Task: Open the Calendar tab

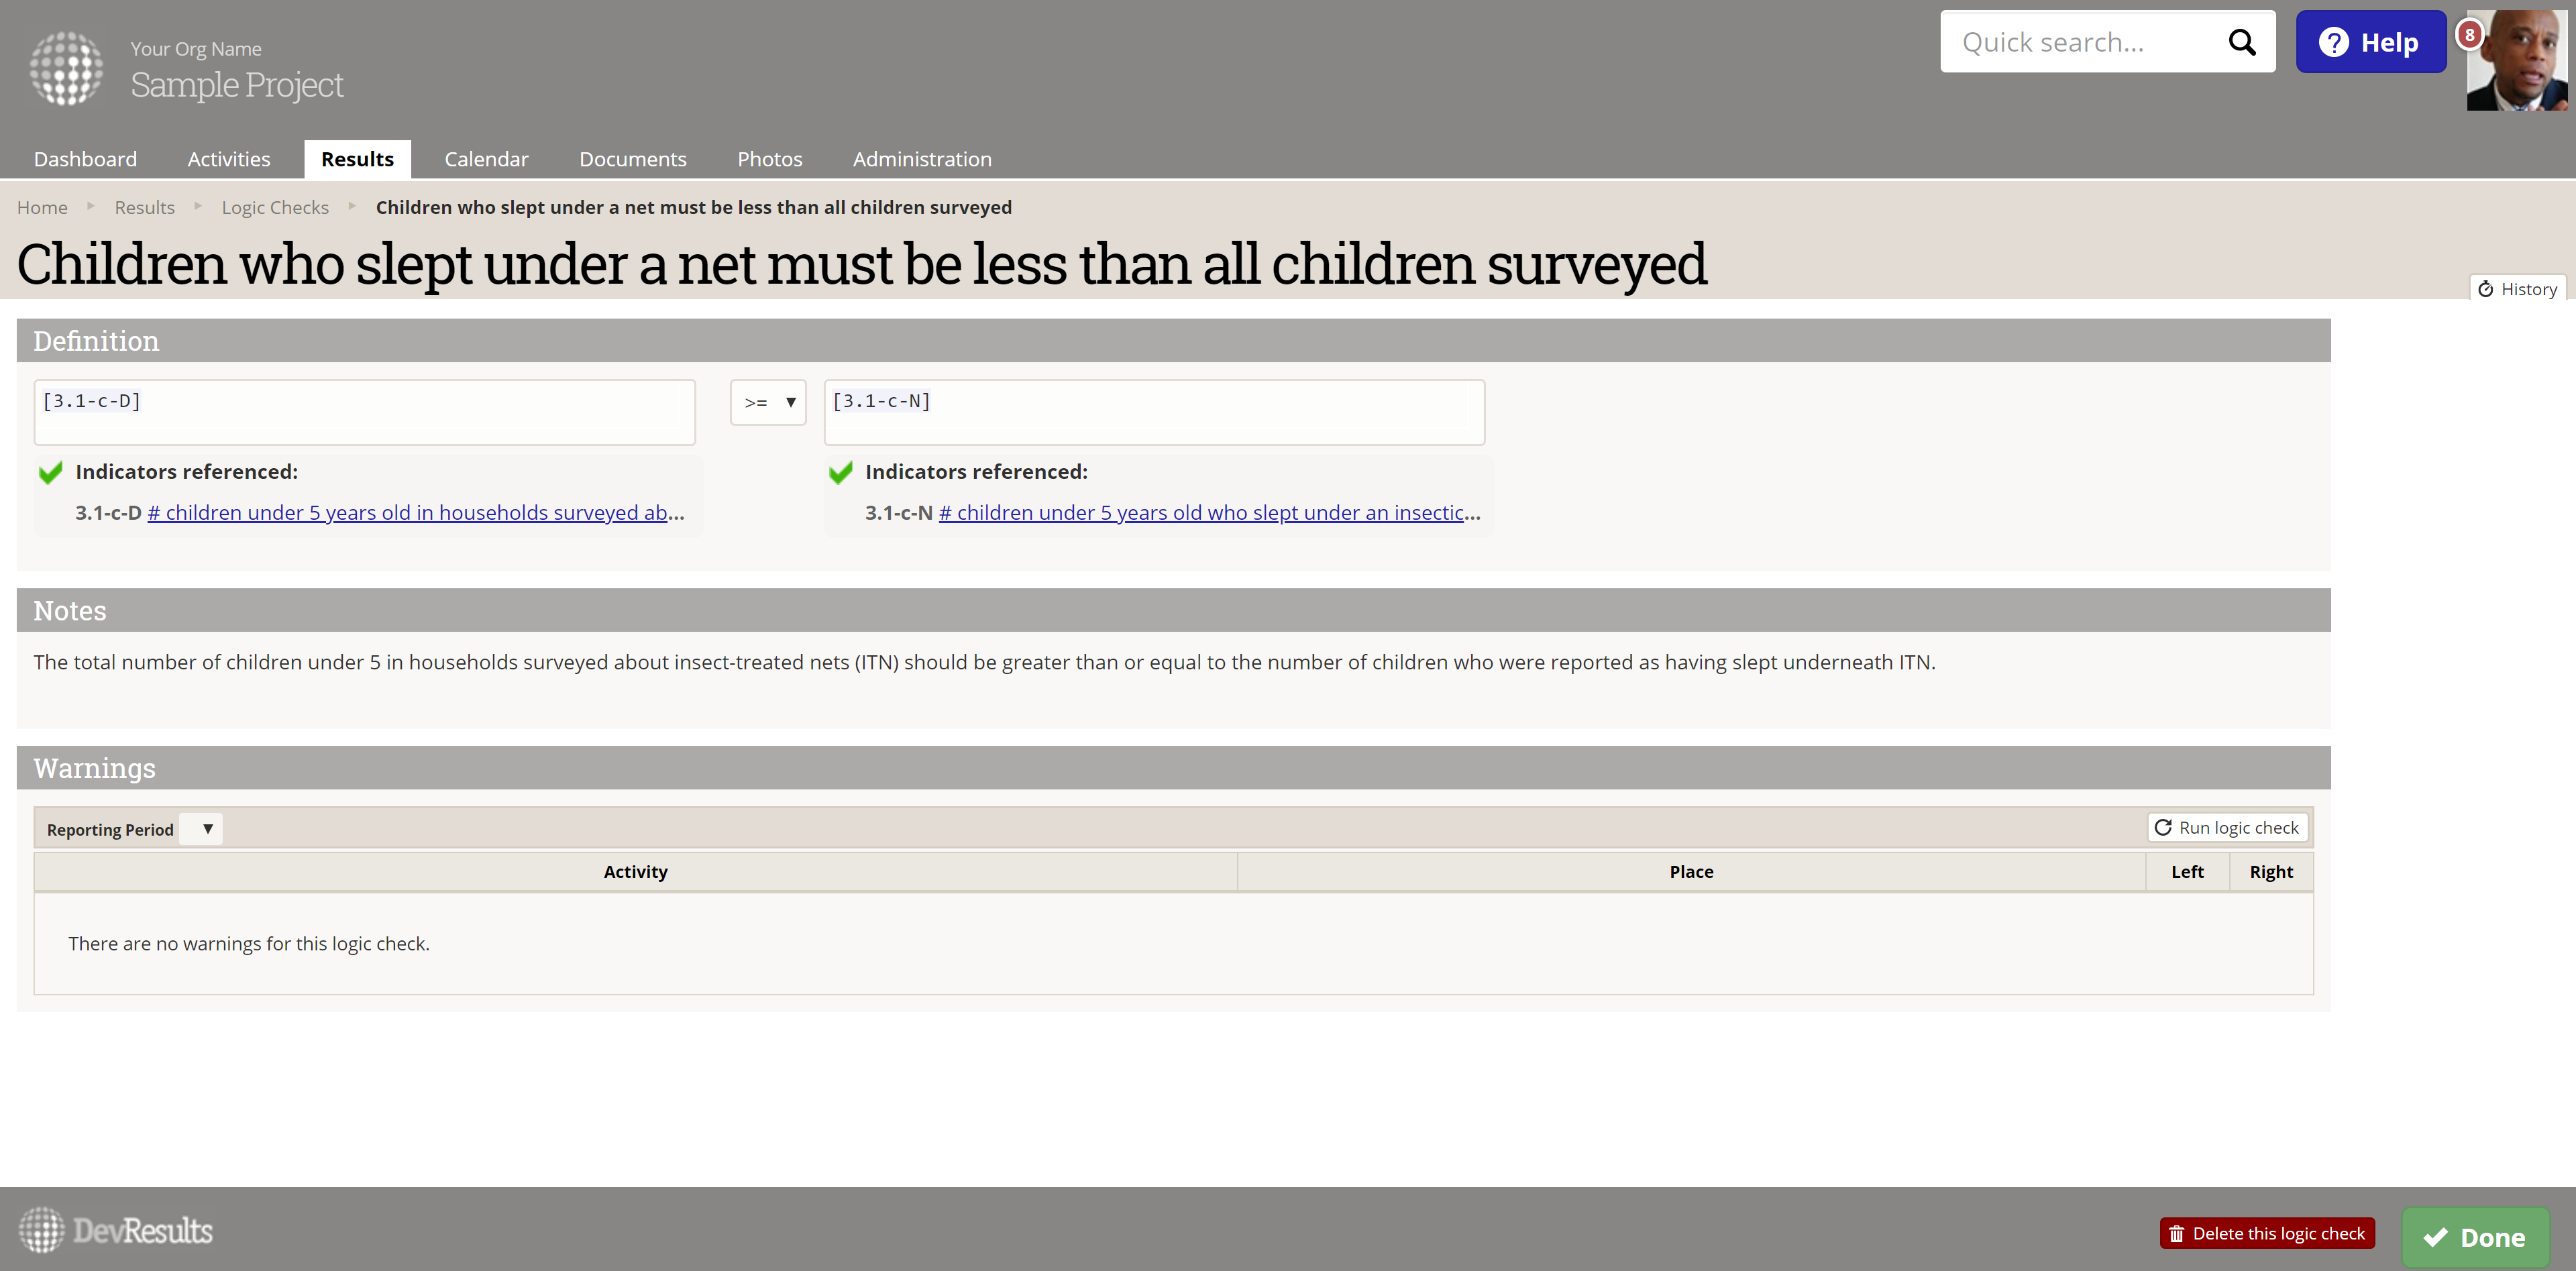Action: coord(486,159)
